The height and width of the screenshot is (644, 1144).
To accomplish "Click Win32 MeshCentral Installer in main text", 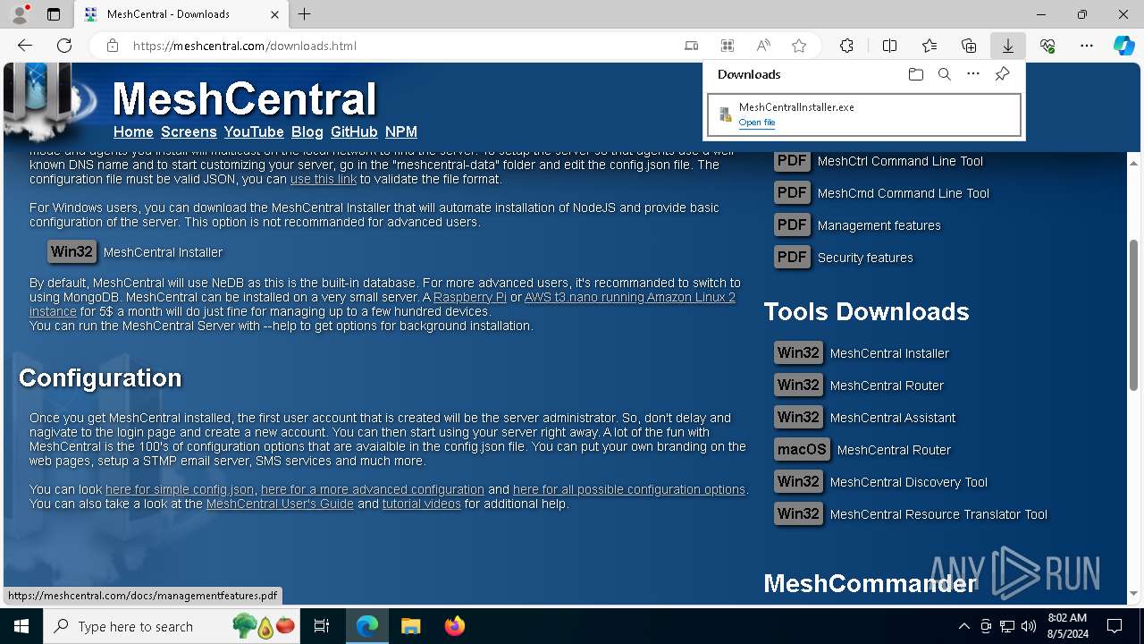I will click(71, 252).
